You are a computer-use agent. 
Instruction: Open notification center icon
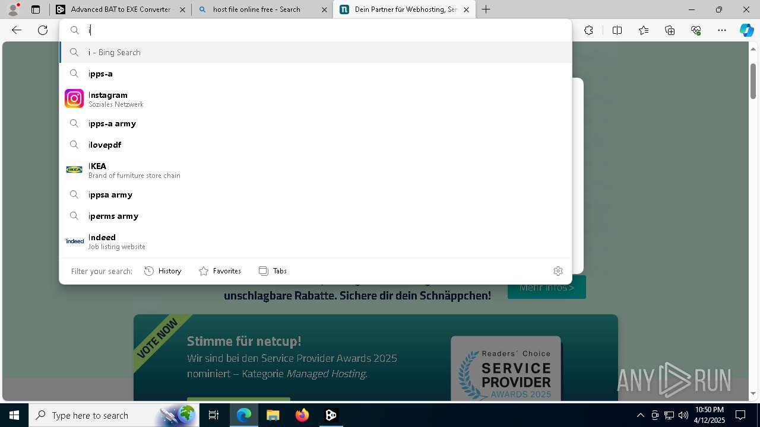click(x=740, y=415)
